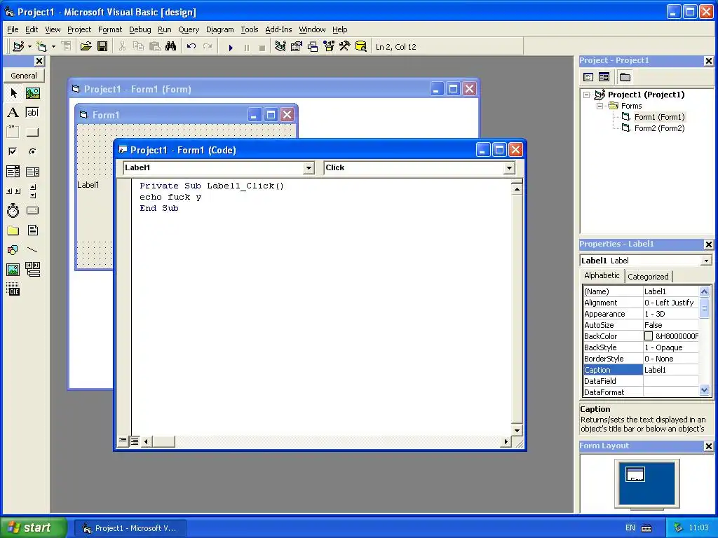Select the OptionButton tool in toolbox
The width and height of the screenshot is (718, 538).
(32, 151)
